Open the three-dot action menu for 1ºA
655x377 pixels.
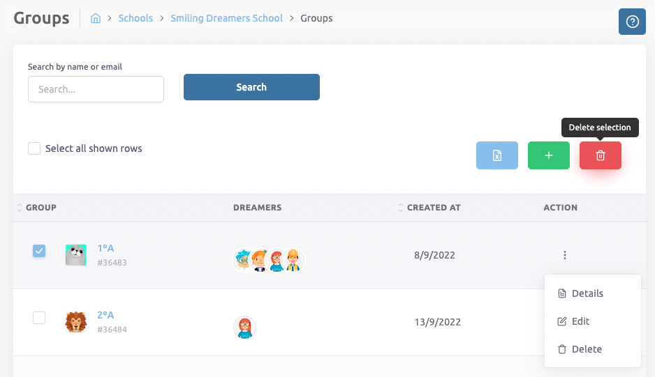point(564,255)
